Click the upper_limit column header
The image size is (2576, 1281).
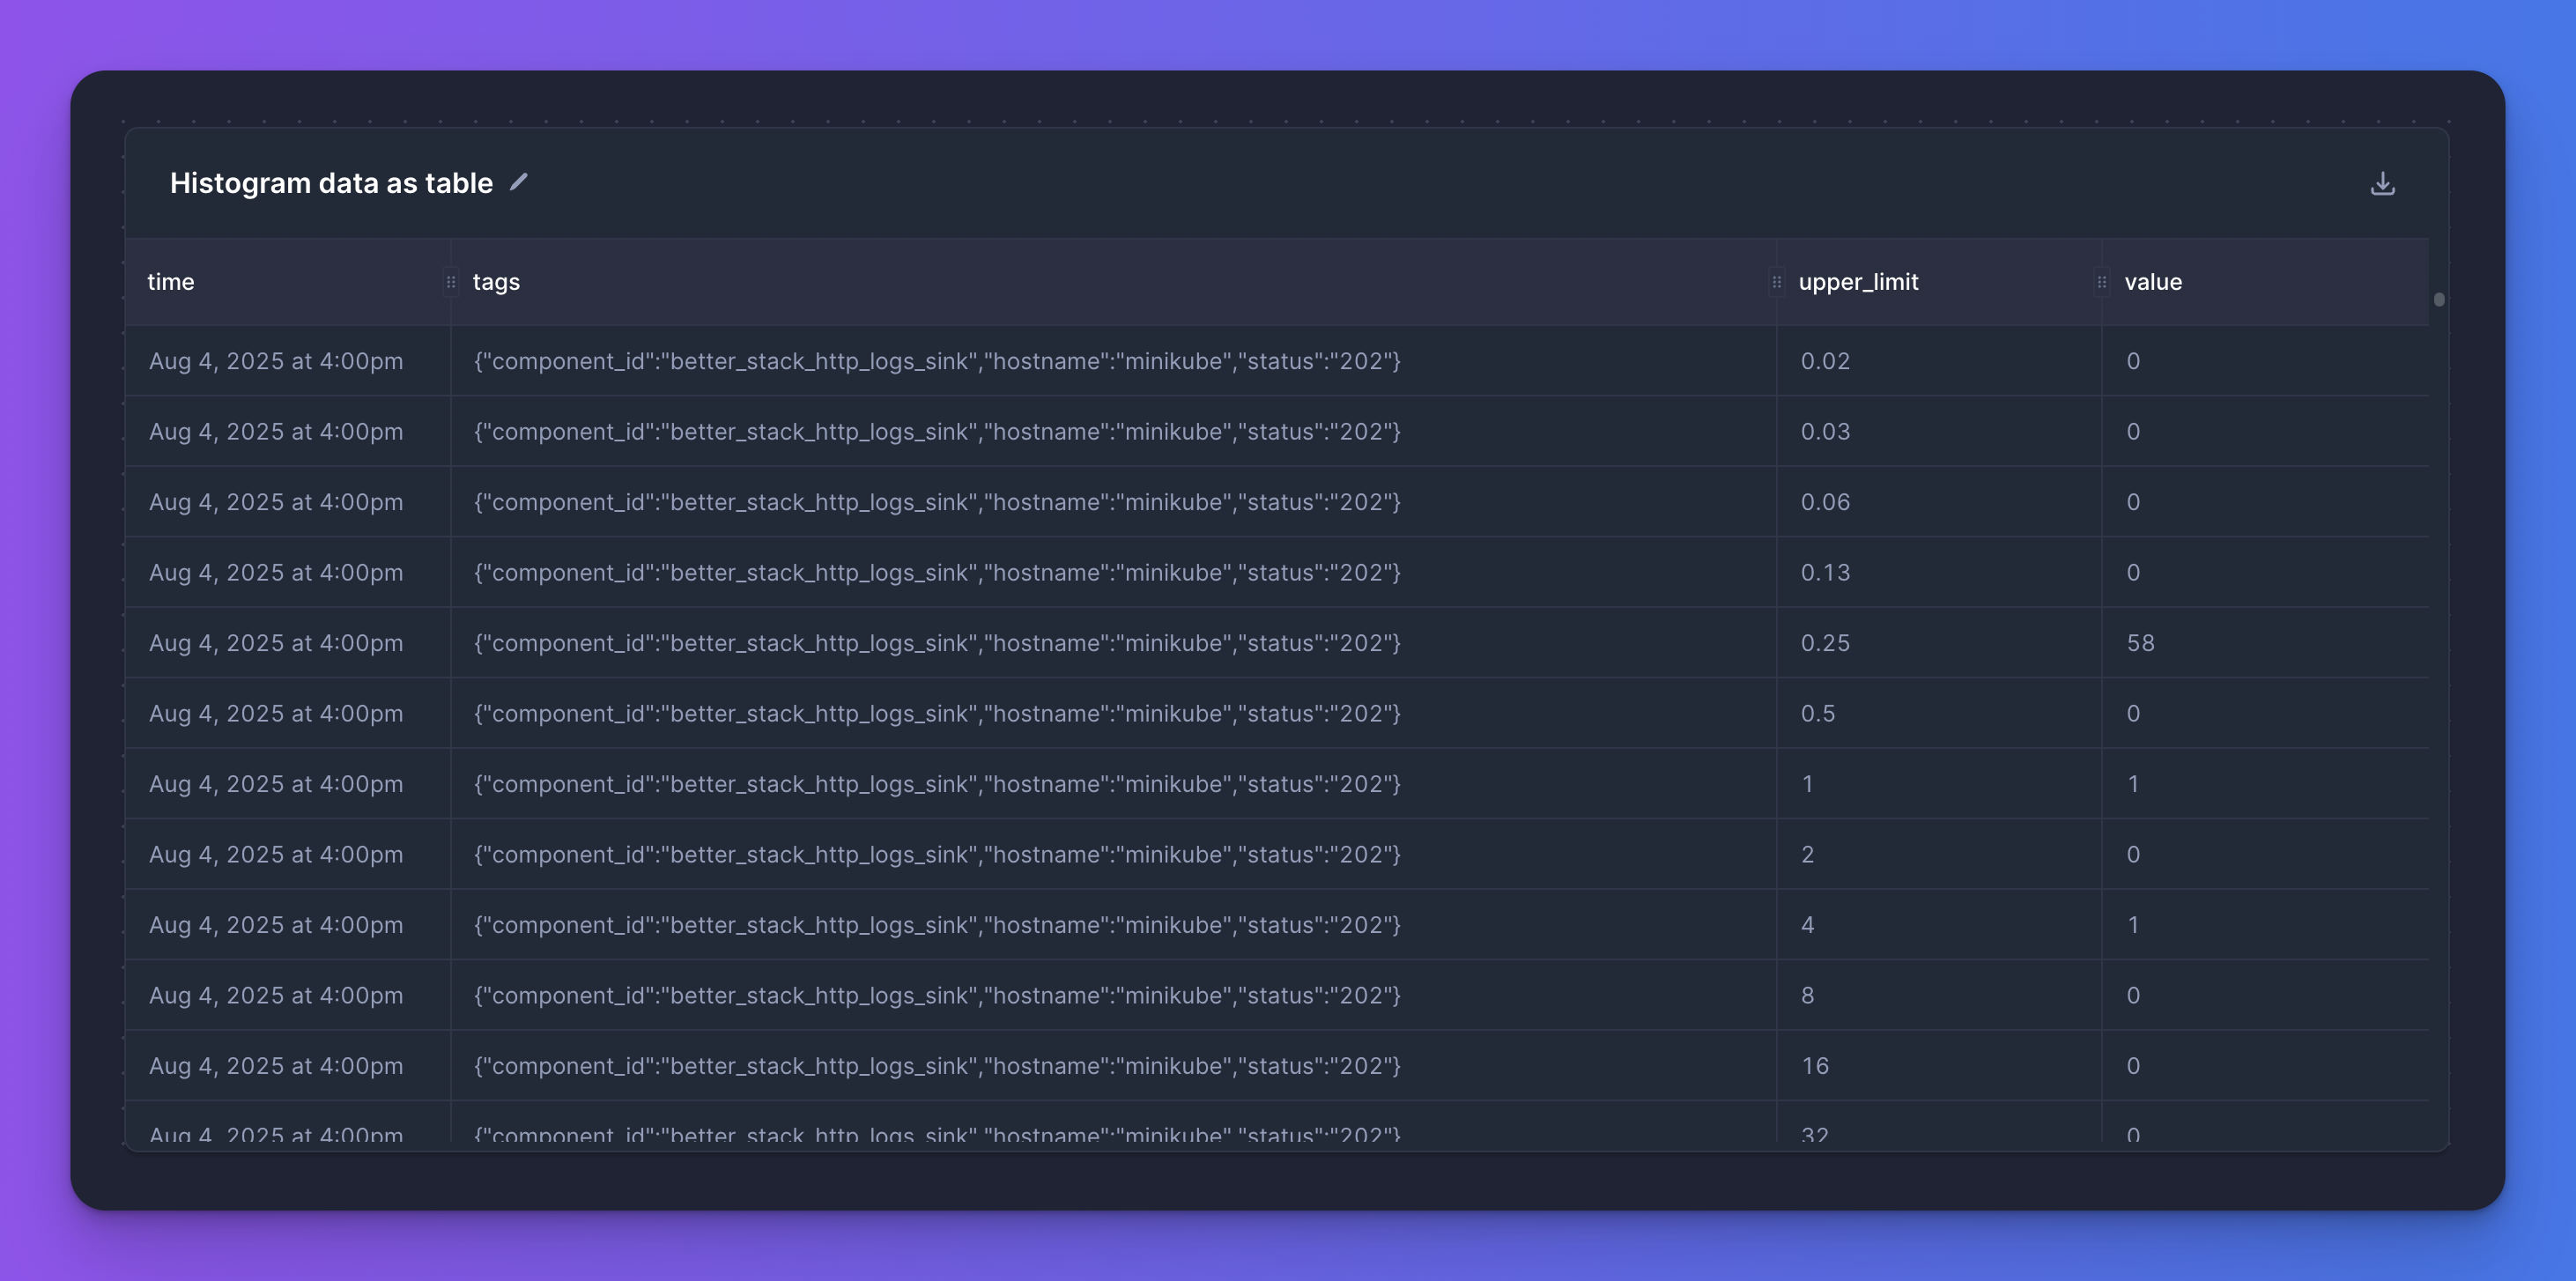tap(1858, 282)
